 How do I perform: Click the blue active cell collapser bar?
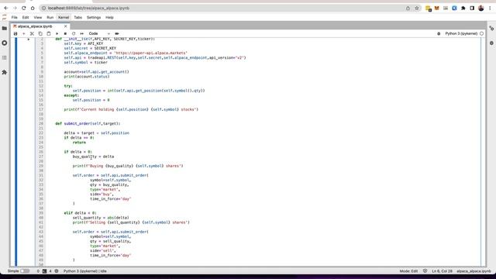pos(16,152)
